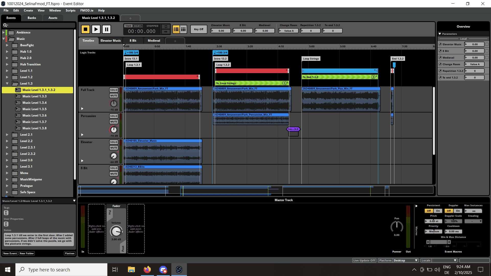Click the Full Track volume knob
The width and height of the screenshot is (491, 276).
pos(114,104)
